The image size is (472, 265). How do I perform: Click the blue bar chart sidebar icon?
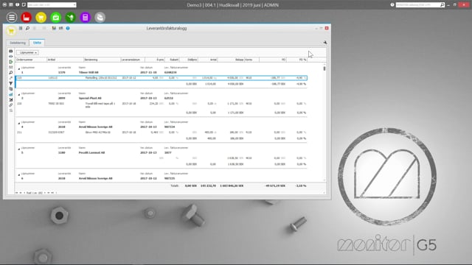pyautogui.click(x=11, y=94)
